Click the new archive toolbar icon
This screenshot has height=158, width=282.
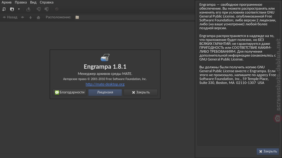tap(4, 9)
